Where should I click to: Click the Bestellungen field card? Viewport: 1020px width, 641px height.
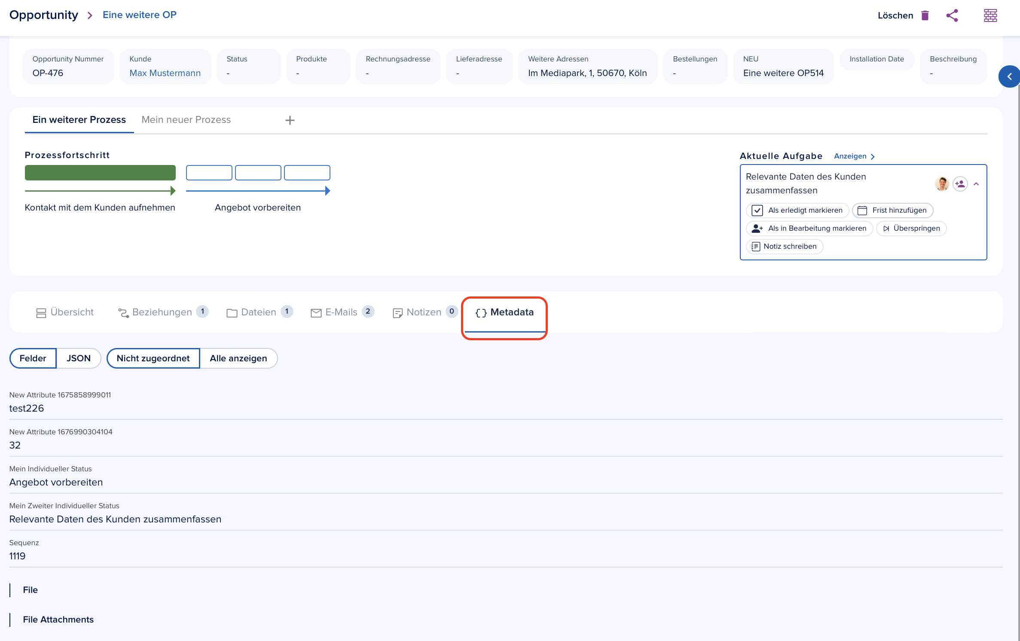(695, 66)
